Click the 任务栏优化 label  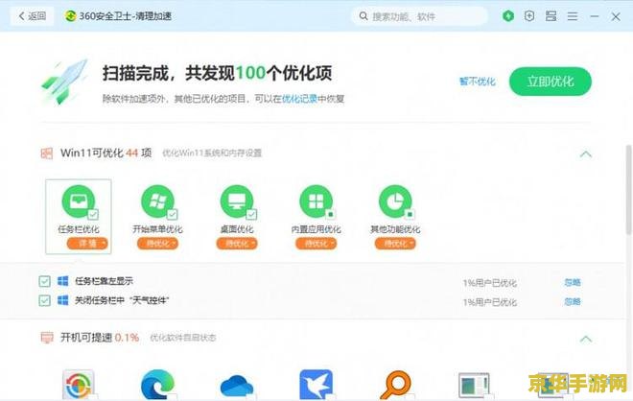click(79, 229)
